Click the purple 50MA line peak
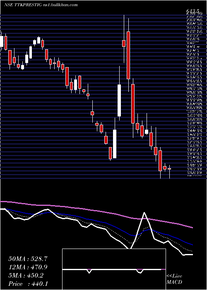The image size is (207, 290). 4,202
